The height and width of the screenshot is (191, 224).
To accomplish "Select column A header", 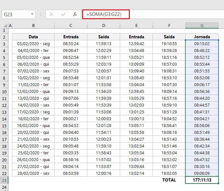I will (x=10, y=25).
